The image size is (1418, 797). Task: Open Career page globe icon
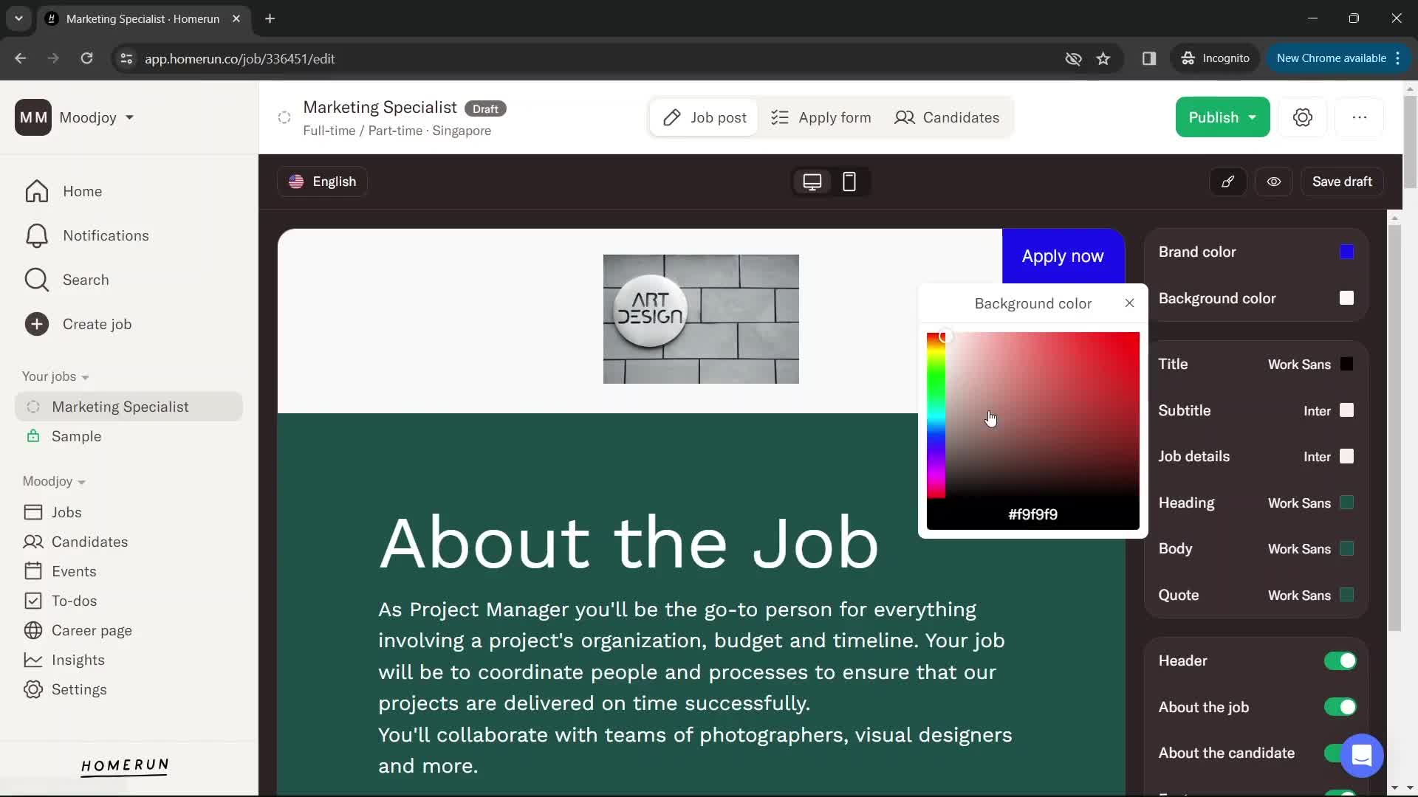click(33, 630)
